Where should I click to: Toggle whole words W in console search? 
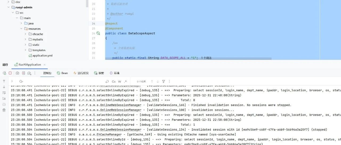point(120,81)
